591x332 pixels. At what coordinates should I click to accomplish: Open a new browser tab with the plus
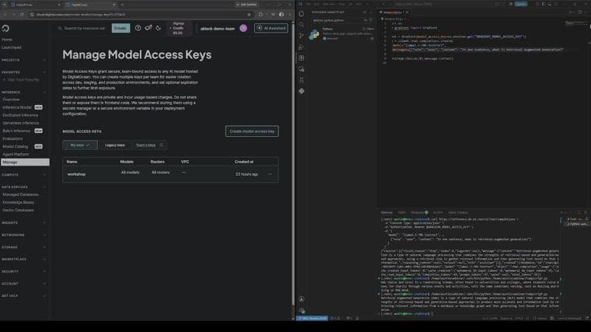[122, 5]
